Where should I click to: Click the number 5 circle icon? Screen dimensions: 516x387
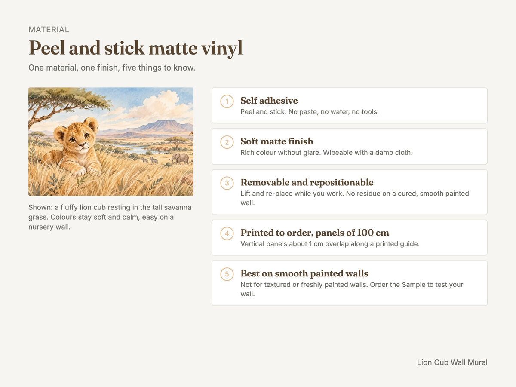[x=227, y=274]
